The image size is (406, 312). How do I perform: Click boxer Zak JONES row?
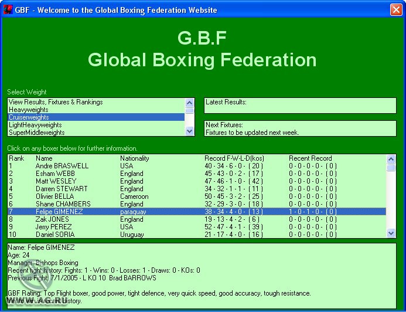pos(197,219)
